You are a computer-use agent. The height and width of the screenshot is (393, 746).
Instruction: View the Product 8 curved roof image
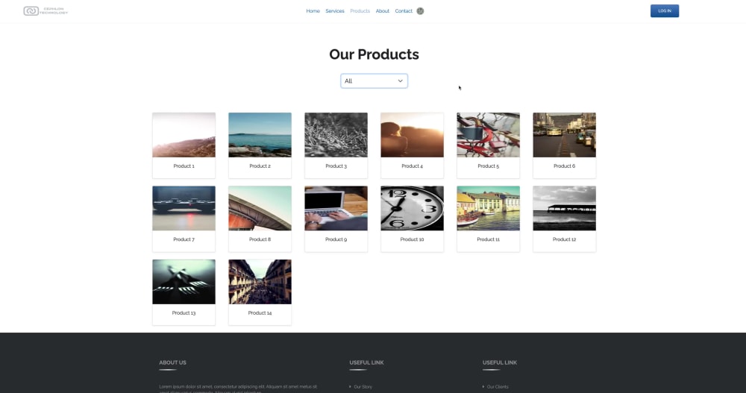pyautogui.click(x=260, y=208)
